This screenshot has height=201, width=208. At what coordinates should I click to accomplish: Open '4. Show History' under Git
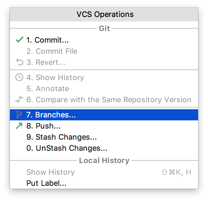click(104, 77)
